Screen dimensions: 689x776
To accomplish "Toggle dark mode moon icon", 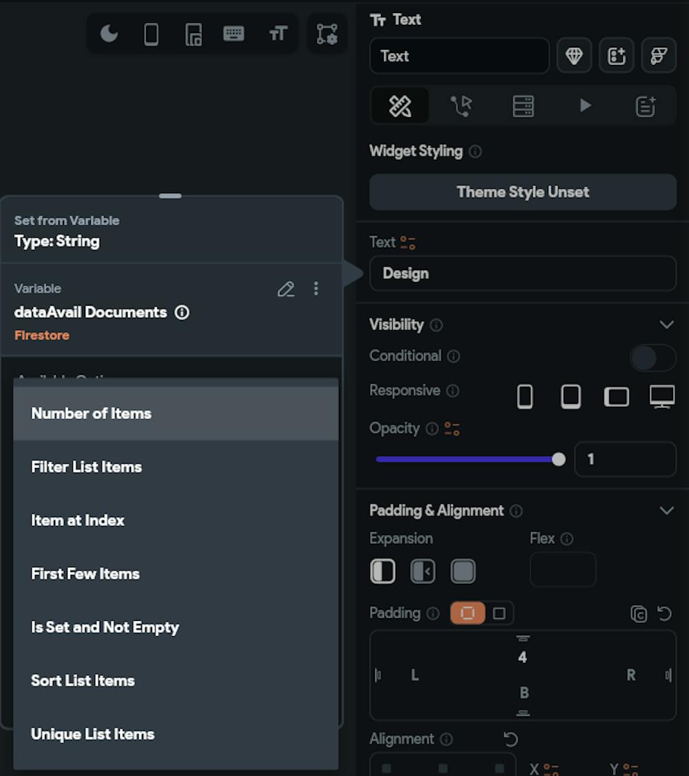I will click(109, 34).
